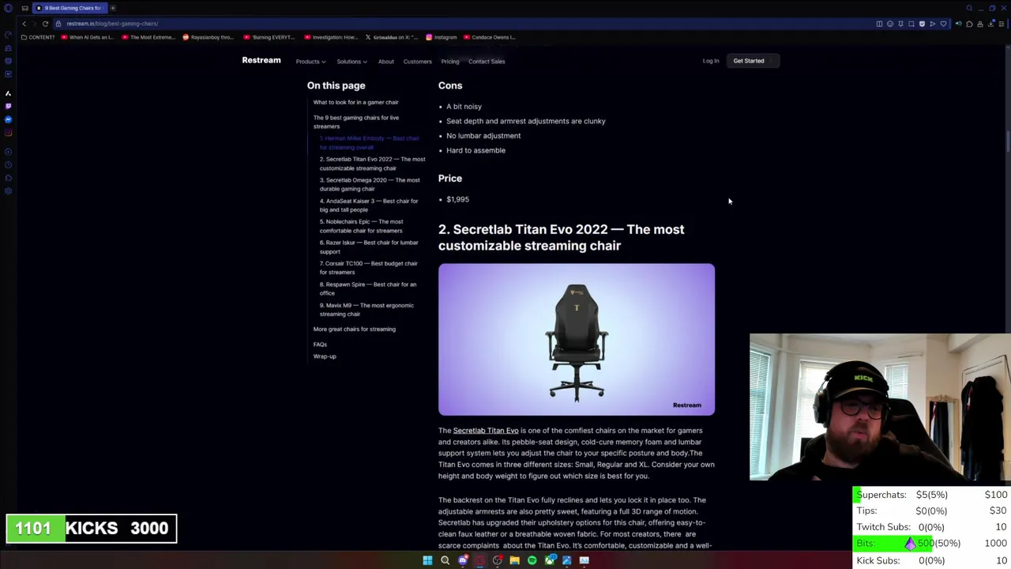Click the Secretlab chair image
1011x569 pixels.
point(577,340)
